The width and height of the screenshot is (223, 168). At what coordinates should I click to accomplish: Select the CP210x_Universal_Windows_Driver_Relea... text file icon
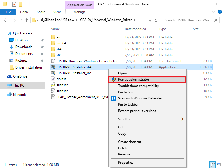click(x=53, y=61)
